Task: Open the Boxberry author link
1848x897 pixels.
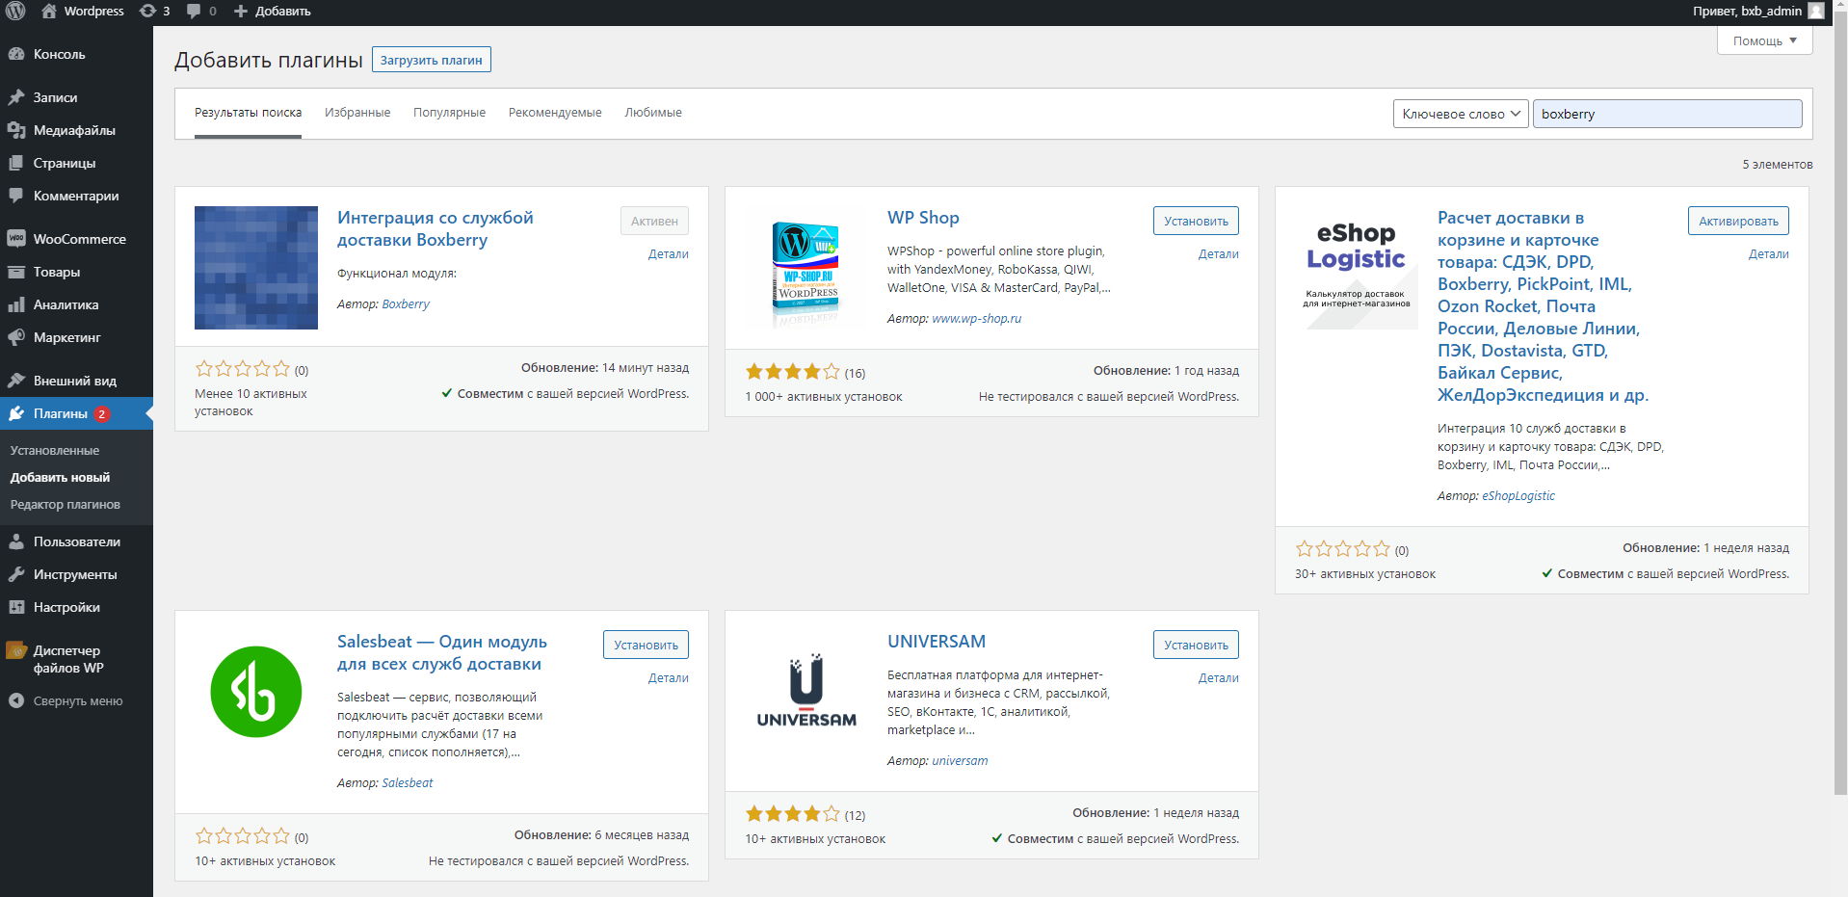Action: tap(406, 304)
